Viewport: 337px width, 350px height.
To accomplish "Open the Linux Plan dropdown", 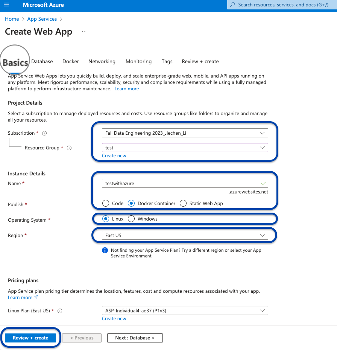I will click(x=185, y=310).
